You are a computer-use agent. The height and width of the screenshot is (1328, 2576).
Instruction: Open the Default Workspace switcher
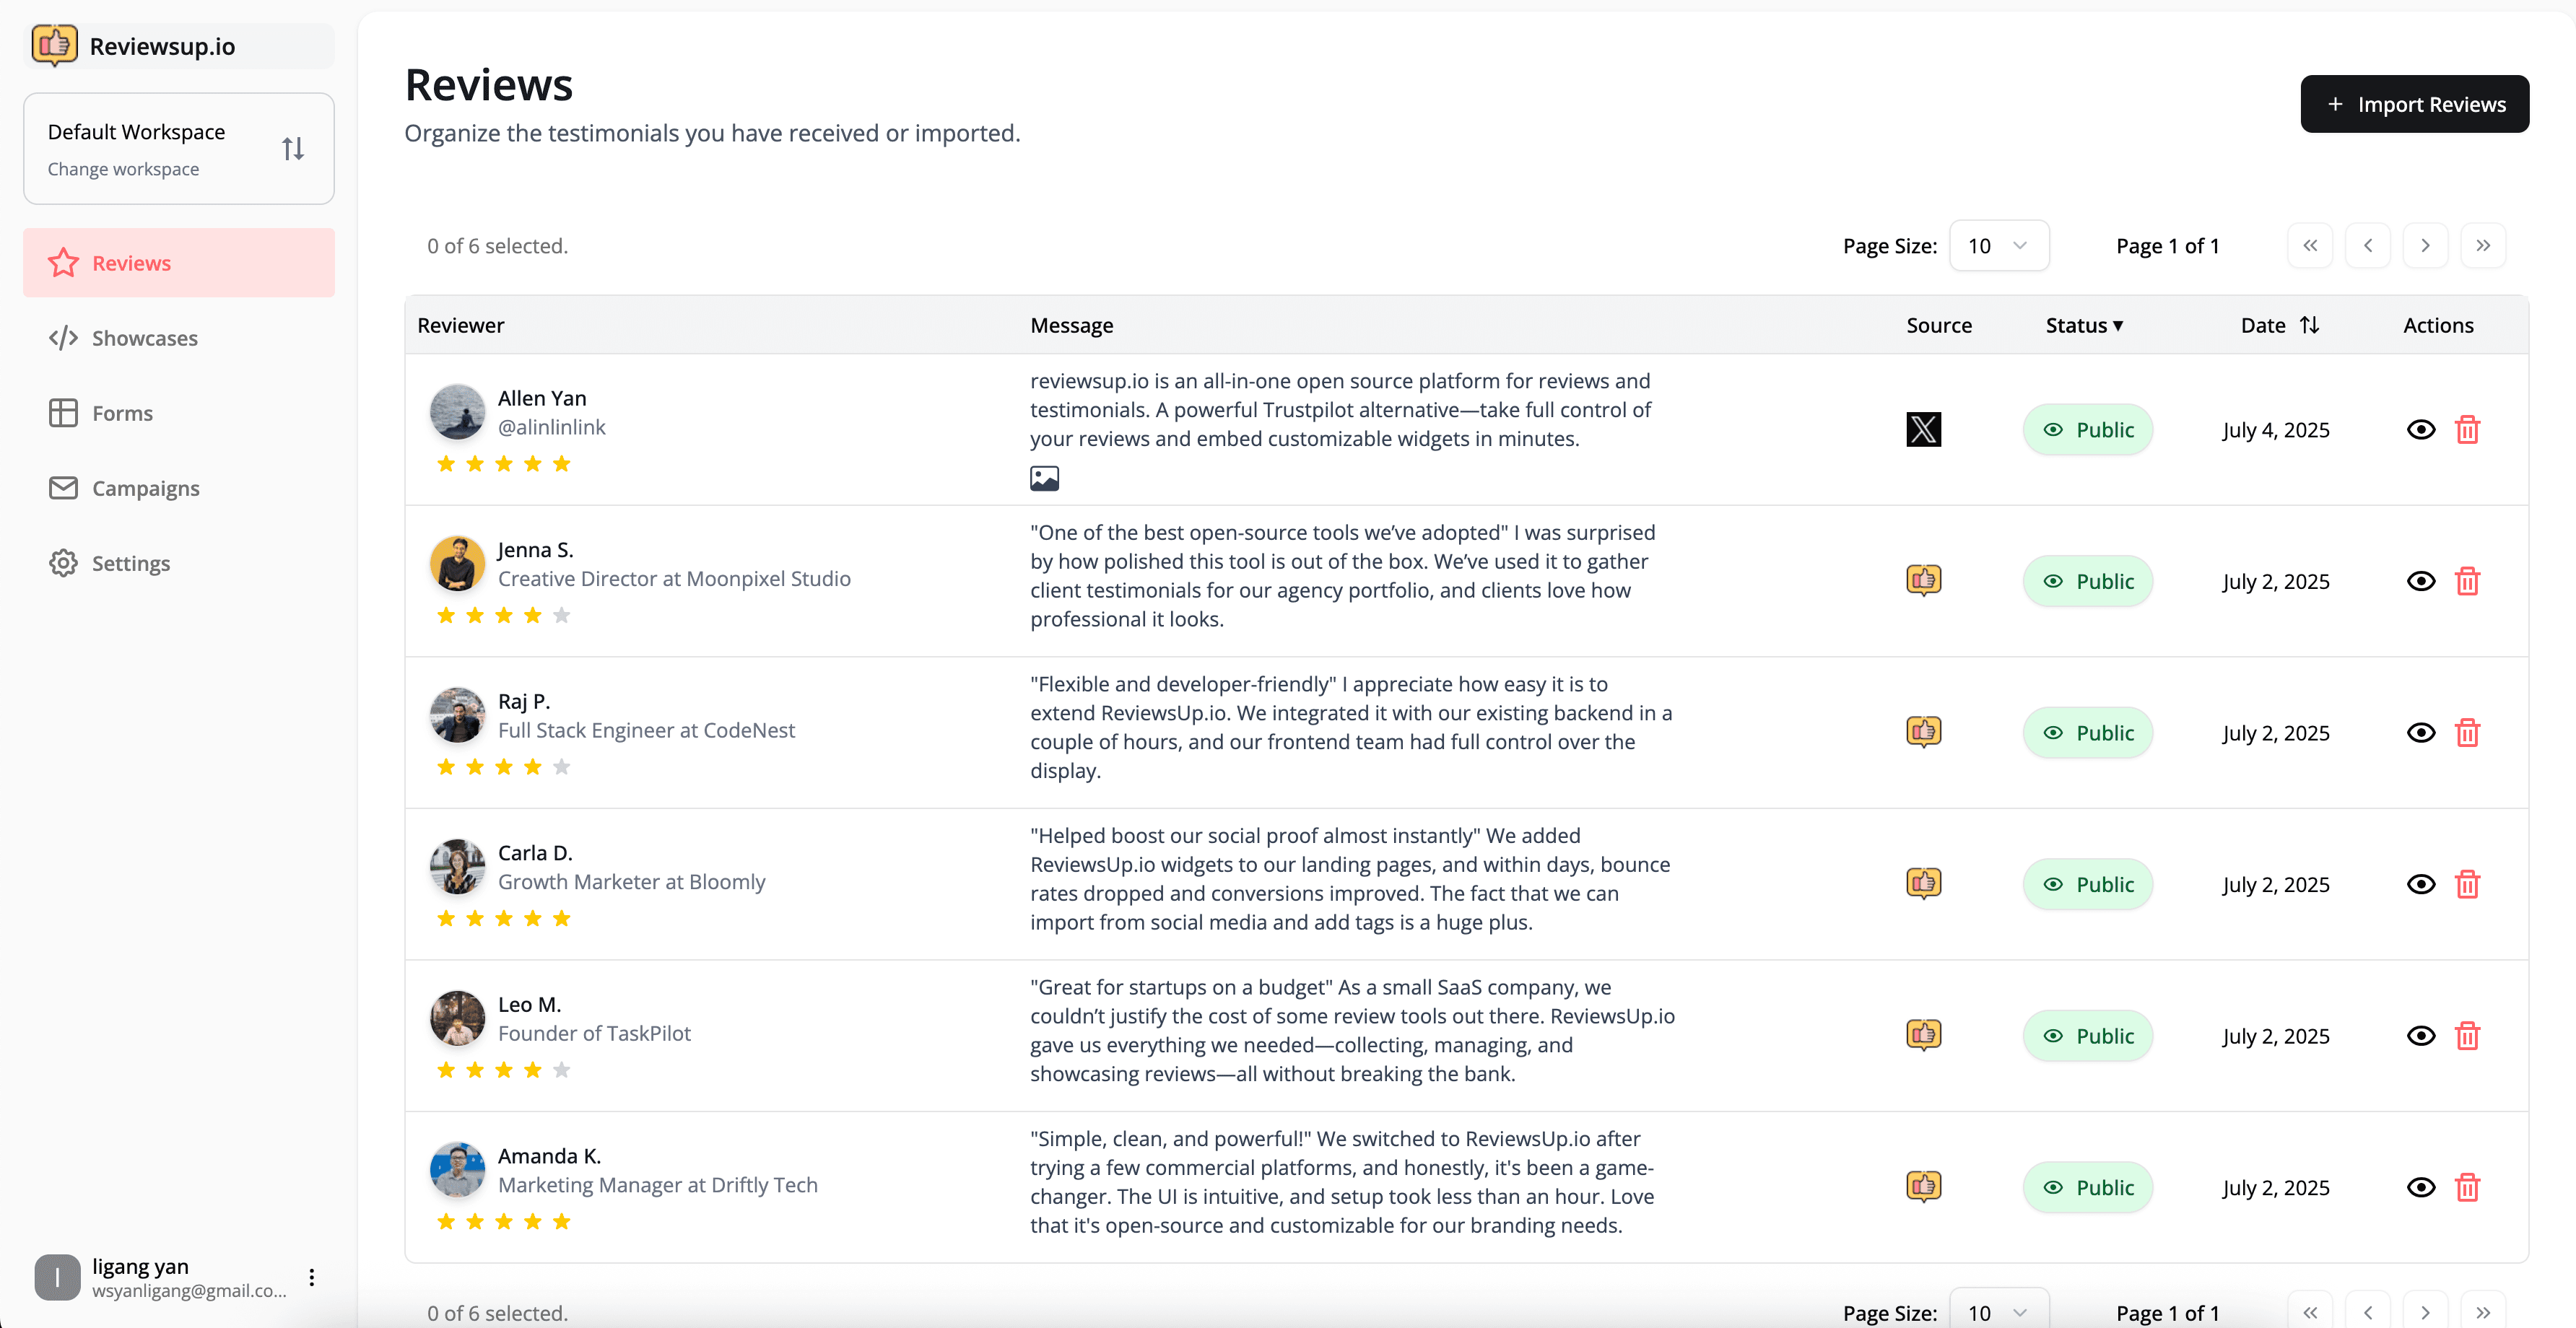click(179, 149)
